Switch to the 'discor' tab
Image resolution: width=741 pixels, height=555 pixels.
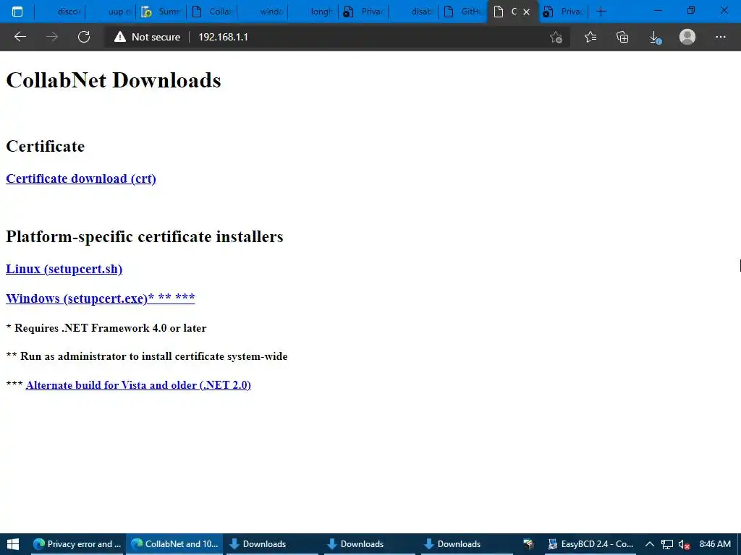[60, 12]
